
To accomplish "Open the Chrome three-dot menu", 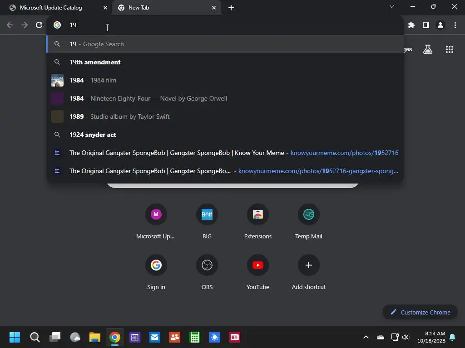I will (455, 25).
